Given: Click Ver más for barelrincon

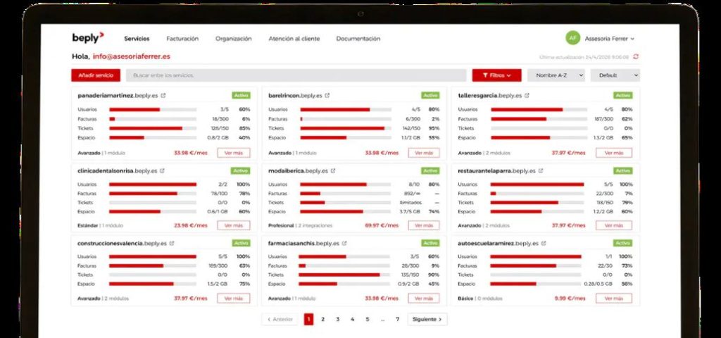Looking at the screenshot, I should pyautogui.click(x=423, y=153).
